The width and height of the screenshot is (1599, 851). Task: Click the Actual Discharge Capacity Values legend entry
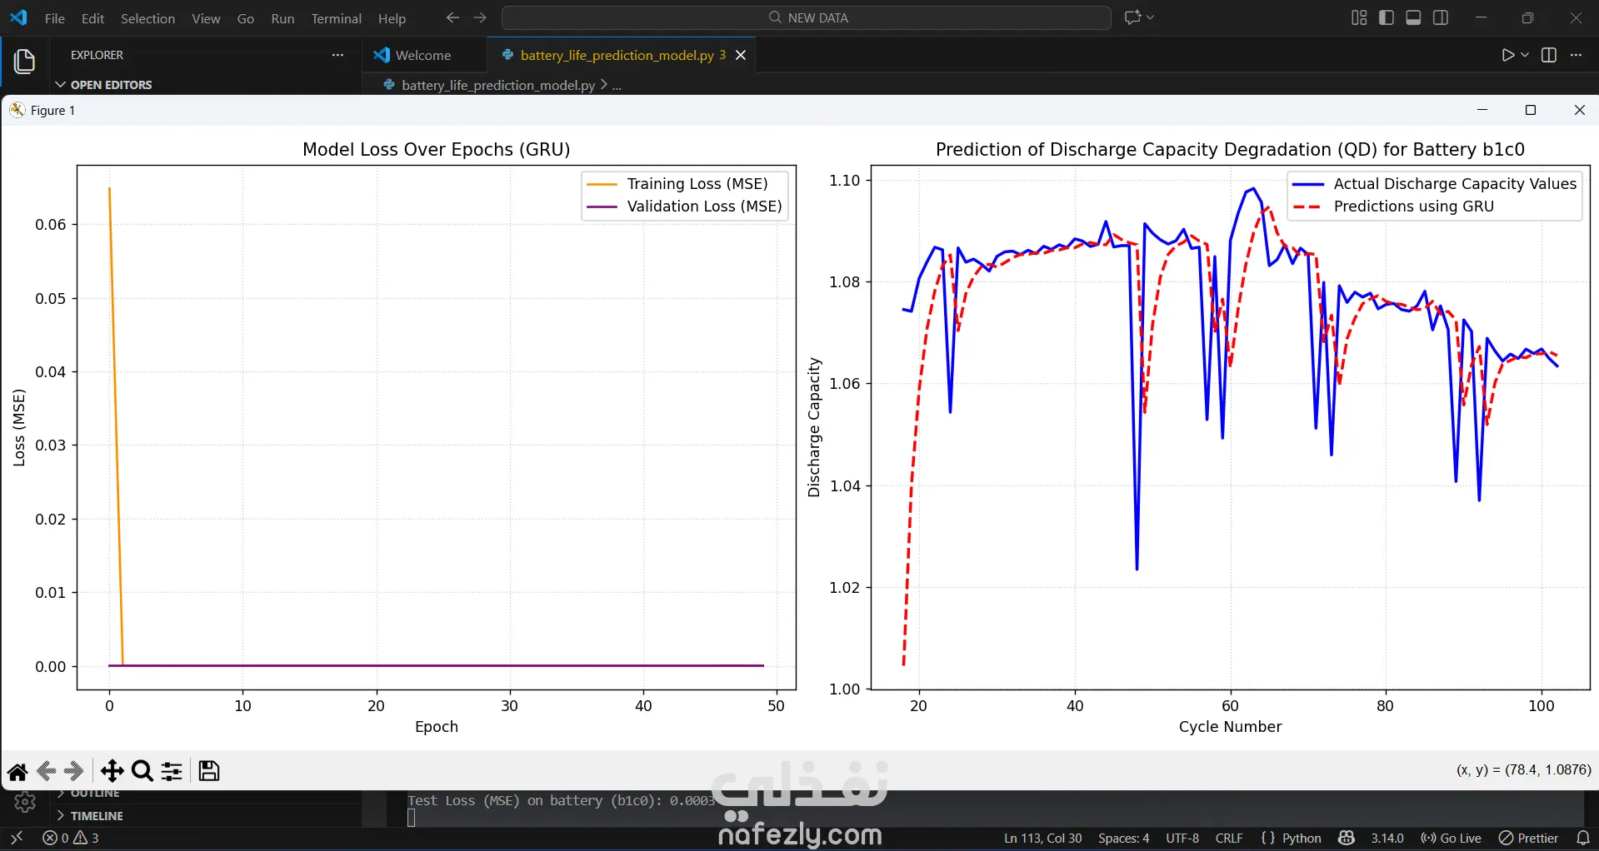(x=1435, y=184)
